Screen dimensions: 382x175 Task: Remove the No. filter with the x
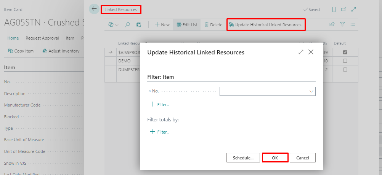tap(149, 91)
